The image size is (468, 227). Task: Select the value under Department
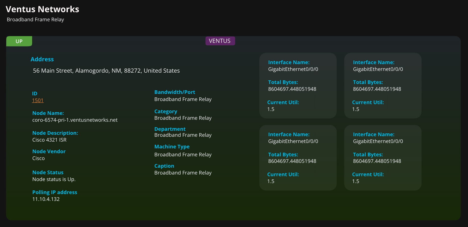coord(183,135)
